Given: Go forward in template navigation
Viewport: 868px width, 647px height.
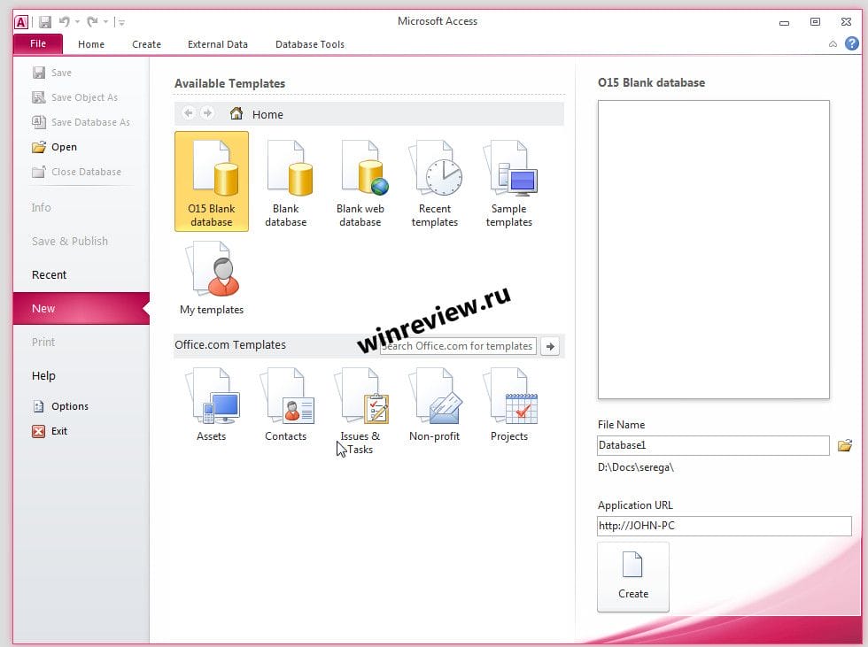Looking at the screenshot, I should (207, 113).
